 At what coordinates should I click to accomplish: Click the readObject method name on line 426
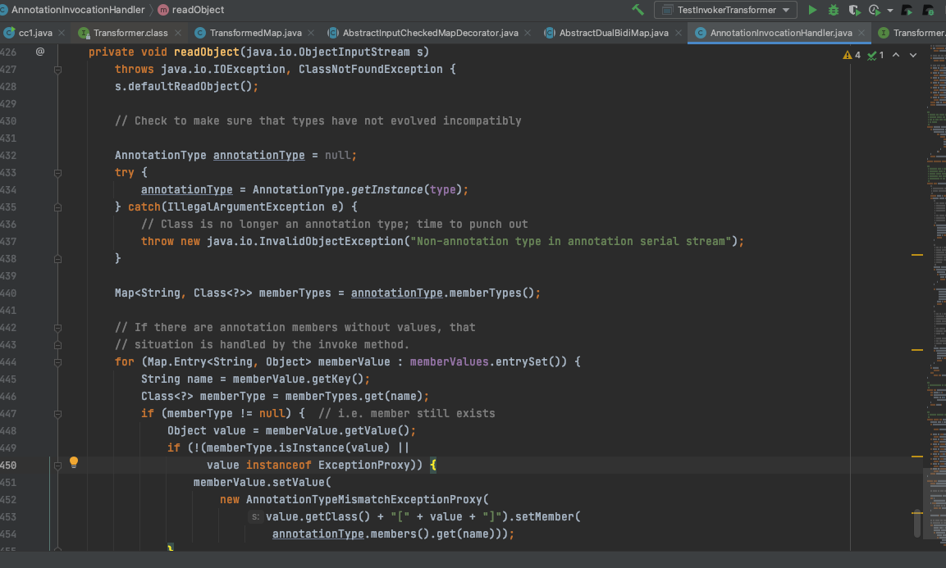[x=207, y=52]
